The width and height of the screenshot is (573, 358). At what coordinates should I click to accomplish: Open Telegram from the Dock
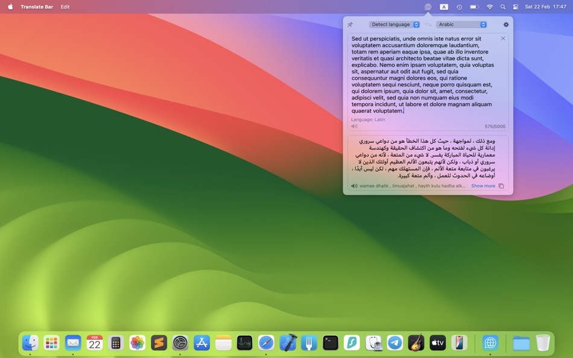click(394, 343)
